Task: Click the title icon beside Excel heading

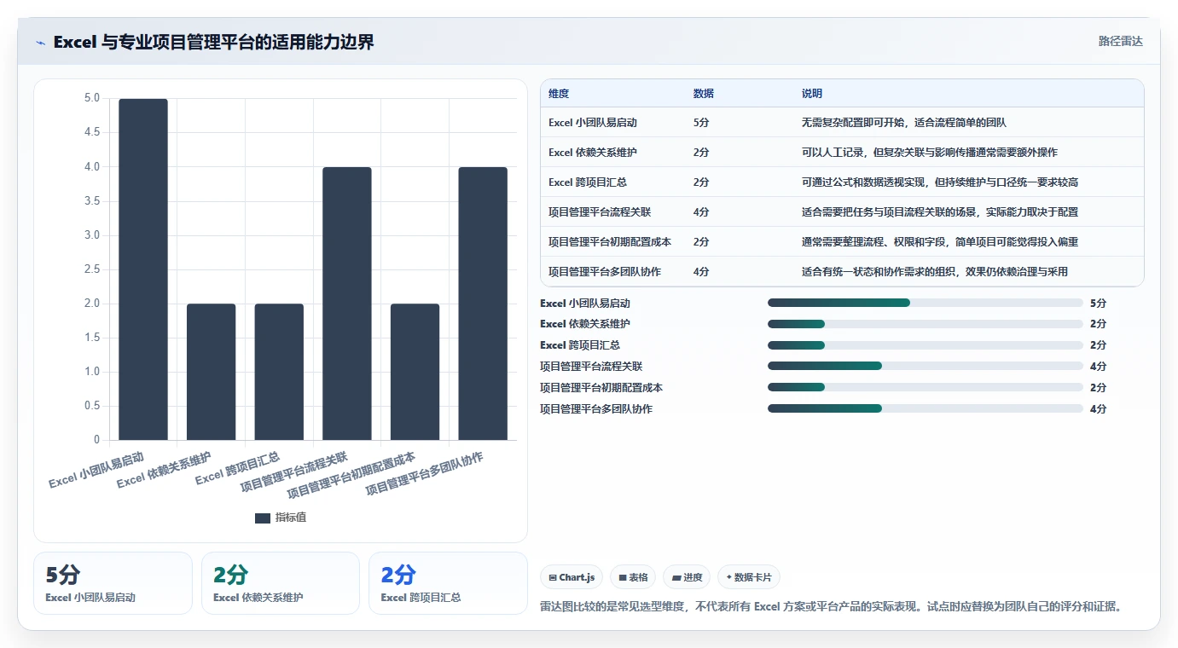Action: (40, 43)
